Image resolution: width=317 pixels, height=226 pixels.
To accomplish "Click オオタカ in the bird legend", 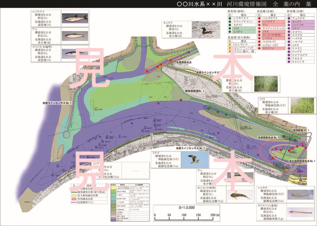I will (297, 35).
